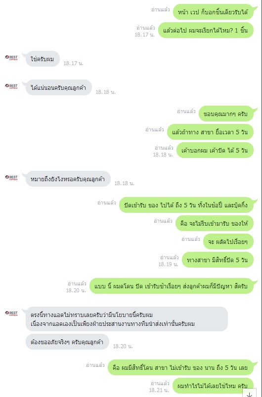Click the message mentioning ช้อปปี้ และบุ๊คกิ้ง
262x397 pixels.
click(186, 205)
